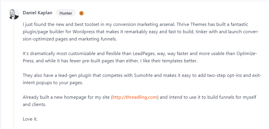
Task: Click the "Love it." closing line
Action: [x=30, y=119]
